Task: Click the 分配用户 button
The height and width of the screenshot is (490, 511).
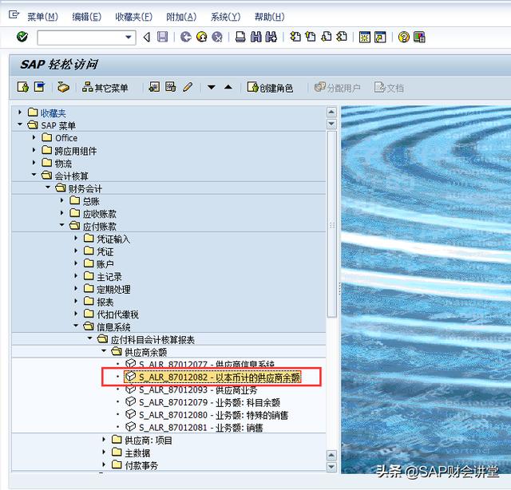Action: pos(337,87)
